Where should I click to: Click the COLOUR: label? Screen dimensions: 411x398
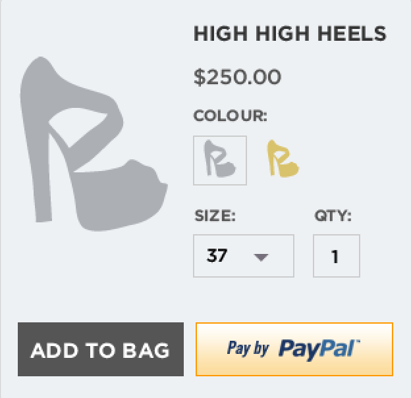click(230, 116)
